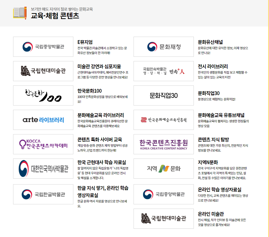Click the 문화재청 logo card
This screenshot has height=237, width=269.
coord(164,47)
